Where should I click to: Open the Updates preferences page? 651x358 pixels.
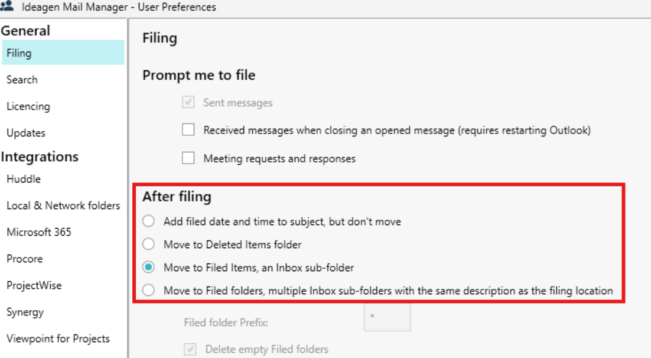click(26, 133)
